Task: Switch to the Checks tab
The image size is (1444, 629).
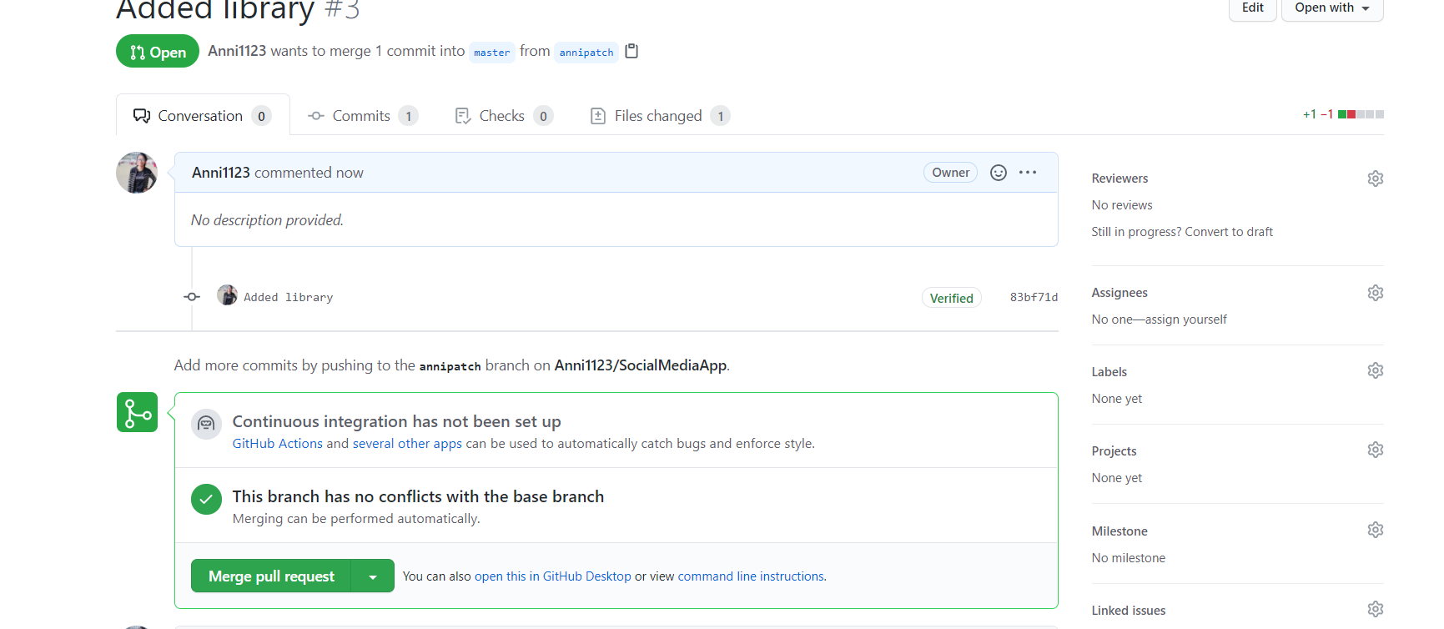Action: click(x=503, y=116)
